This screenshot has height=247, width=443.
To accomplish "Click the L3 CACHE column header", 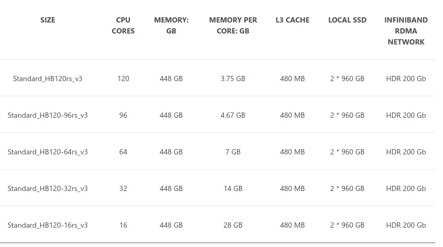I will [x=293, y=20].
